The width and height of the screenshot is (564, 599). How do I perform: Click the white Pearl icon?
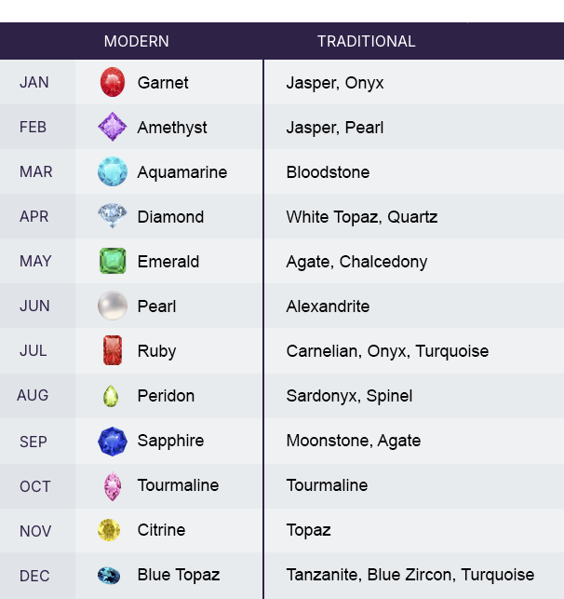point(113,306)
